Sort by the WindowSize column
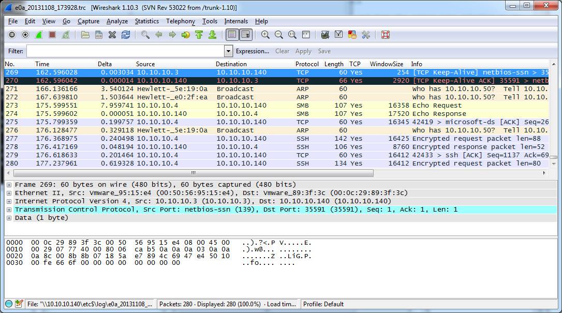The height and width of the screenshot is (313, 562). [389, 64]
